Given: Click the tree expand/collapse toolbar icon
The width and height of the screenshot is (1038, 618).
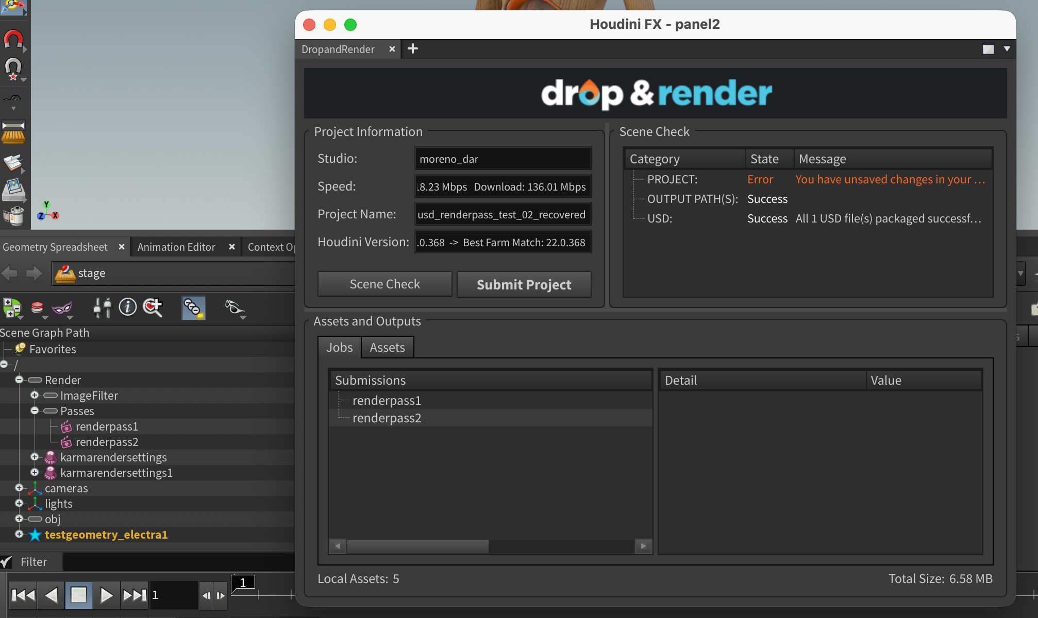Looking at the screenshot, I should coord(11,308).
